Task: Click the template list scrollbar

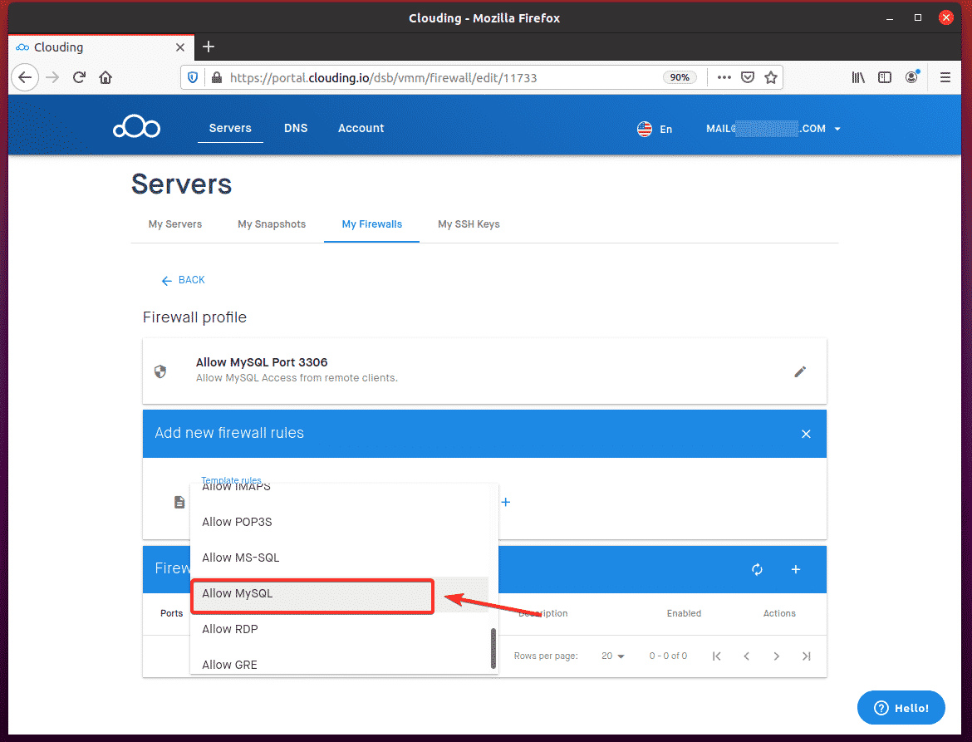Action: click(493, 648)
